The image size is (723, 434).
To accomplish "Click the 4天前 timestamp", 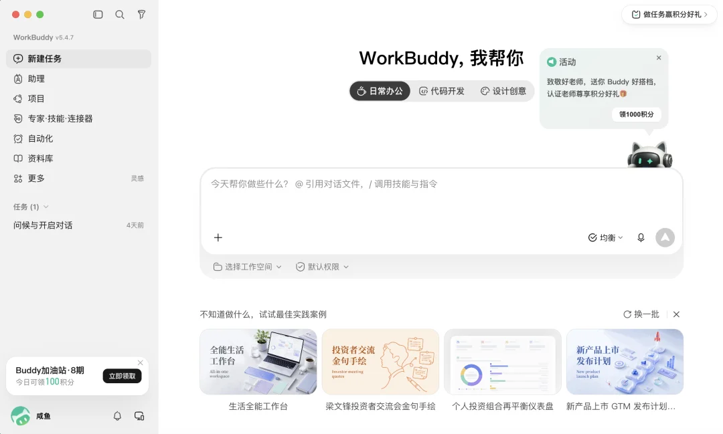I will tap(135, 225).
